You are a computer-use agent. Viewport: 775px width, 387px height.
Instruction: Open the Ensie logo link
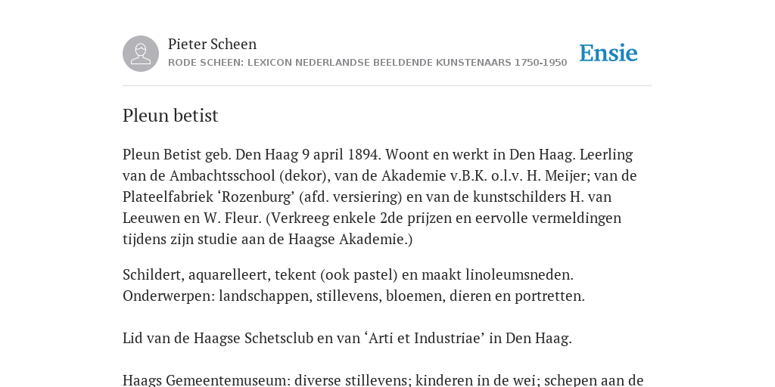click(x=608, y=53)
